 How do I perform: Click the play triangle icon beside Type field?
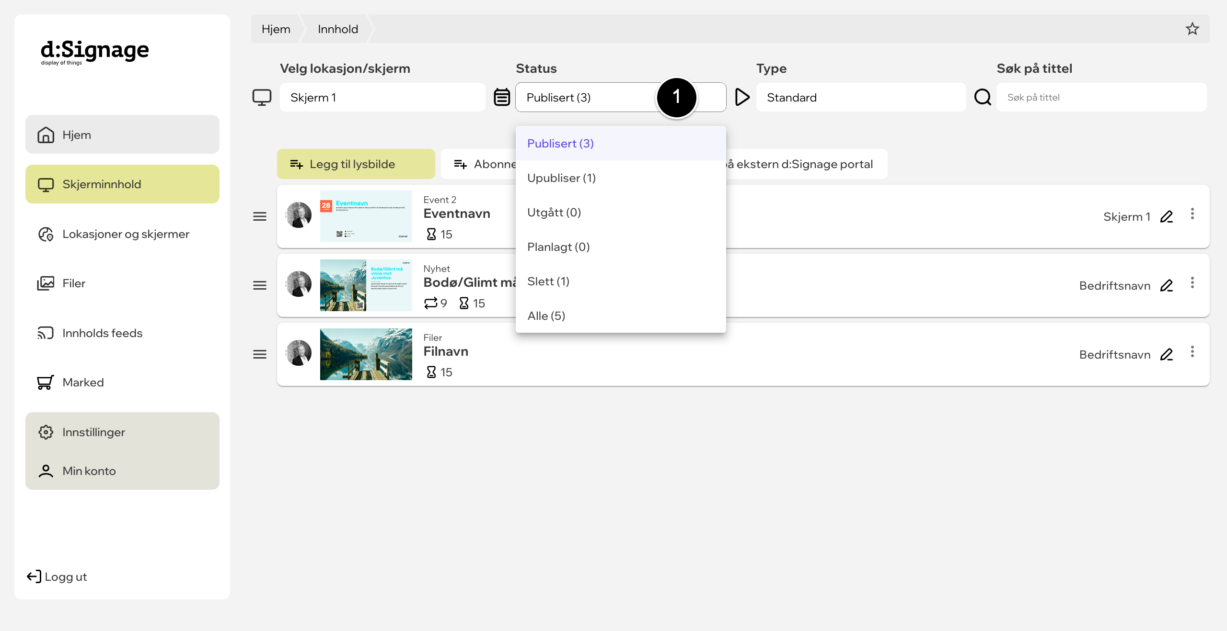pyautogui.click(x=742, y=97)
